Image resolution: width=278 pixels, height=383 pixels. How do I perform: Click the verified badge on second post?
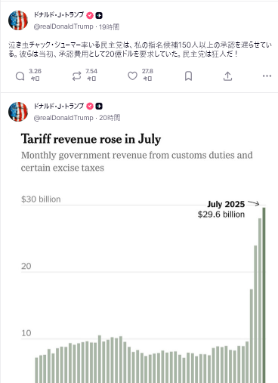tap(90, 107)
